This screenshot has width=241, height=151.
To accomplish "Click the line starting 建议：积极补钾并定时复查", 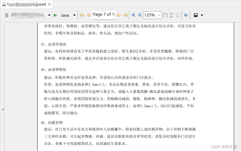I will point(99,77).
